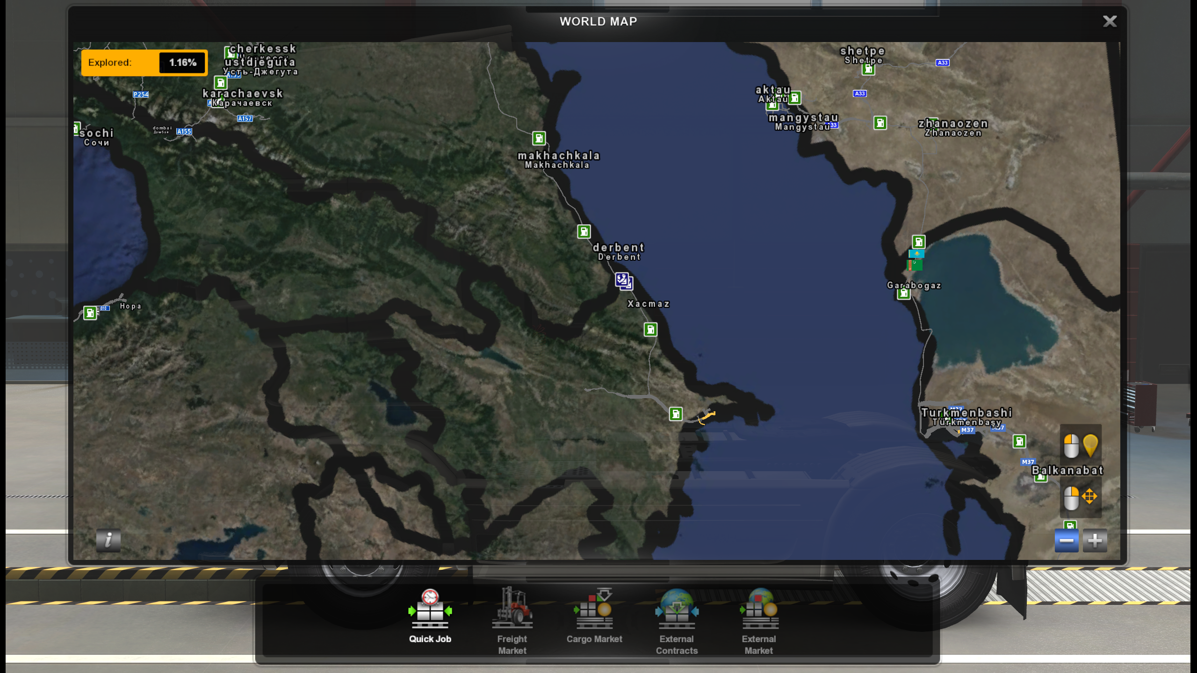Select the gas station at Shetpe
Image resolution: width=1197 pixels, height=673 pixels.
tap(868, 69)
